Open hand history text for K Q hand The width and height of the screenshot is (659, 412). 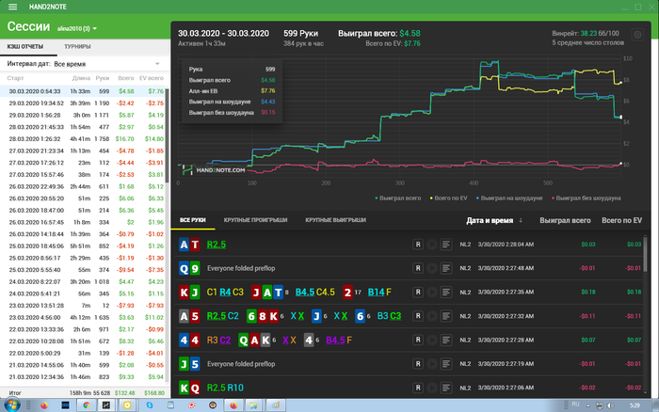tap(446, 388)
